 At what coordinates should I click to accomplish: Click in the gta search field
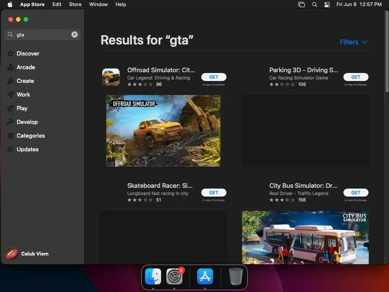click(x=43, y=35)
